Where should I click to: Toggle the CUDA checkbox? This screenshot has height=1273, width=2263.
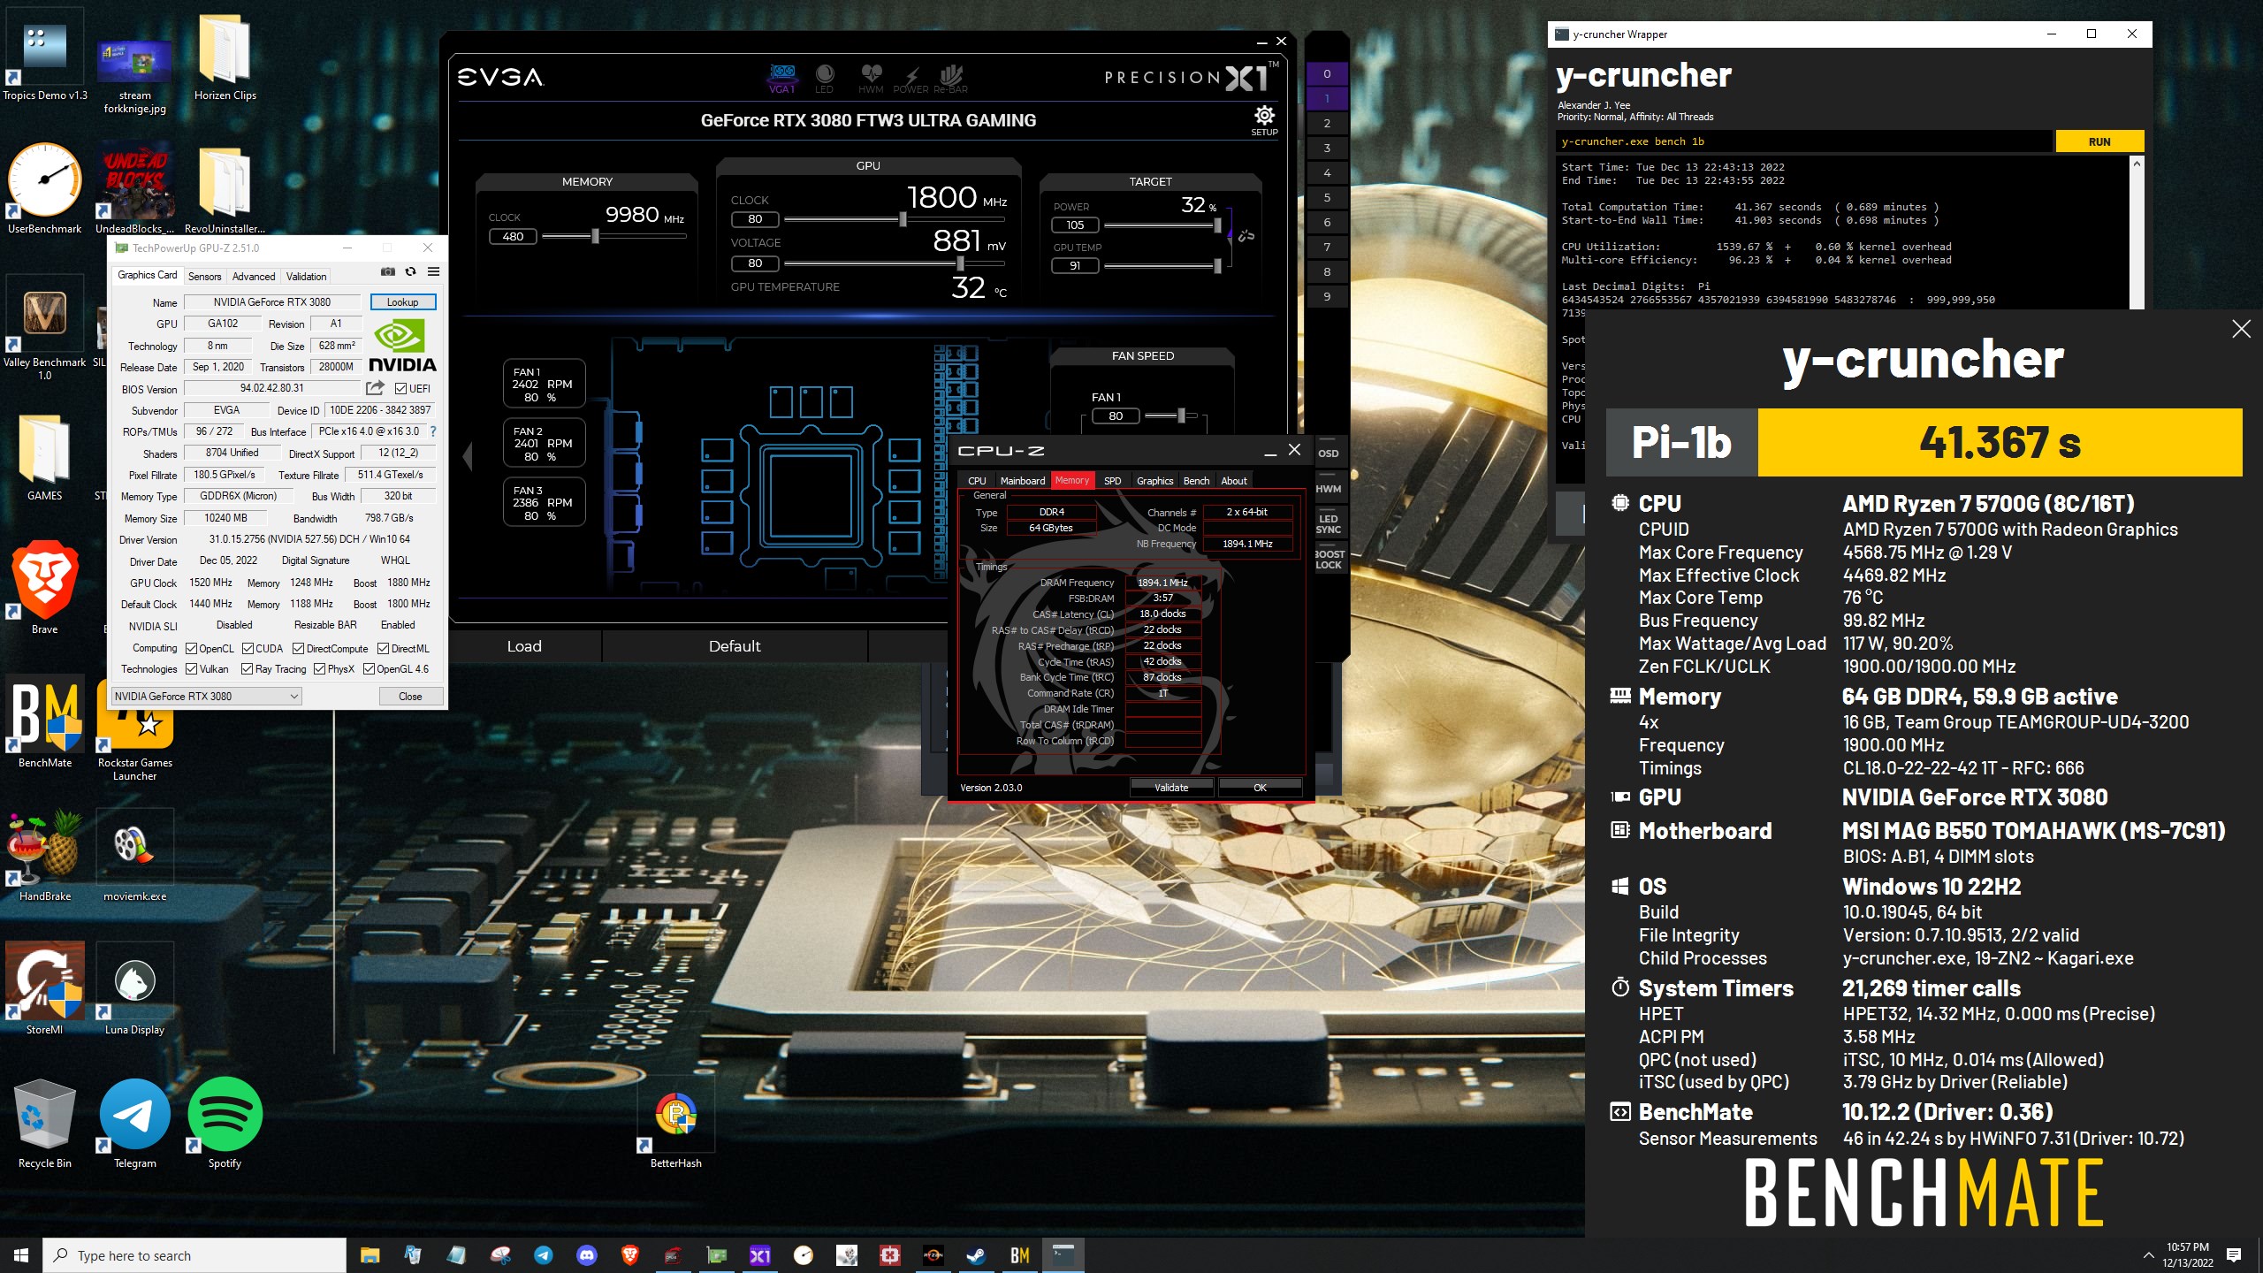coord(248,649)
